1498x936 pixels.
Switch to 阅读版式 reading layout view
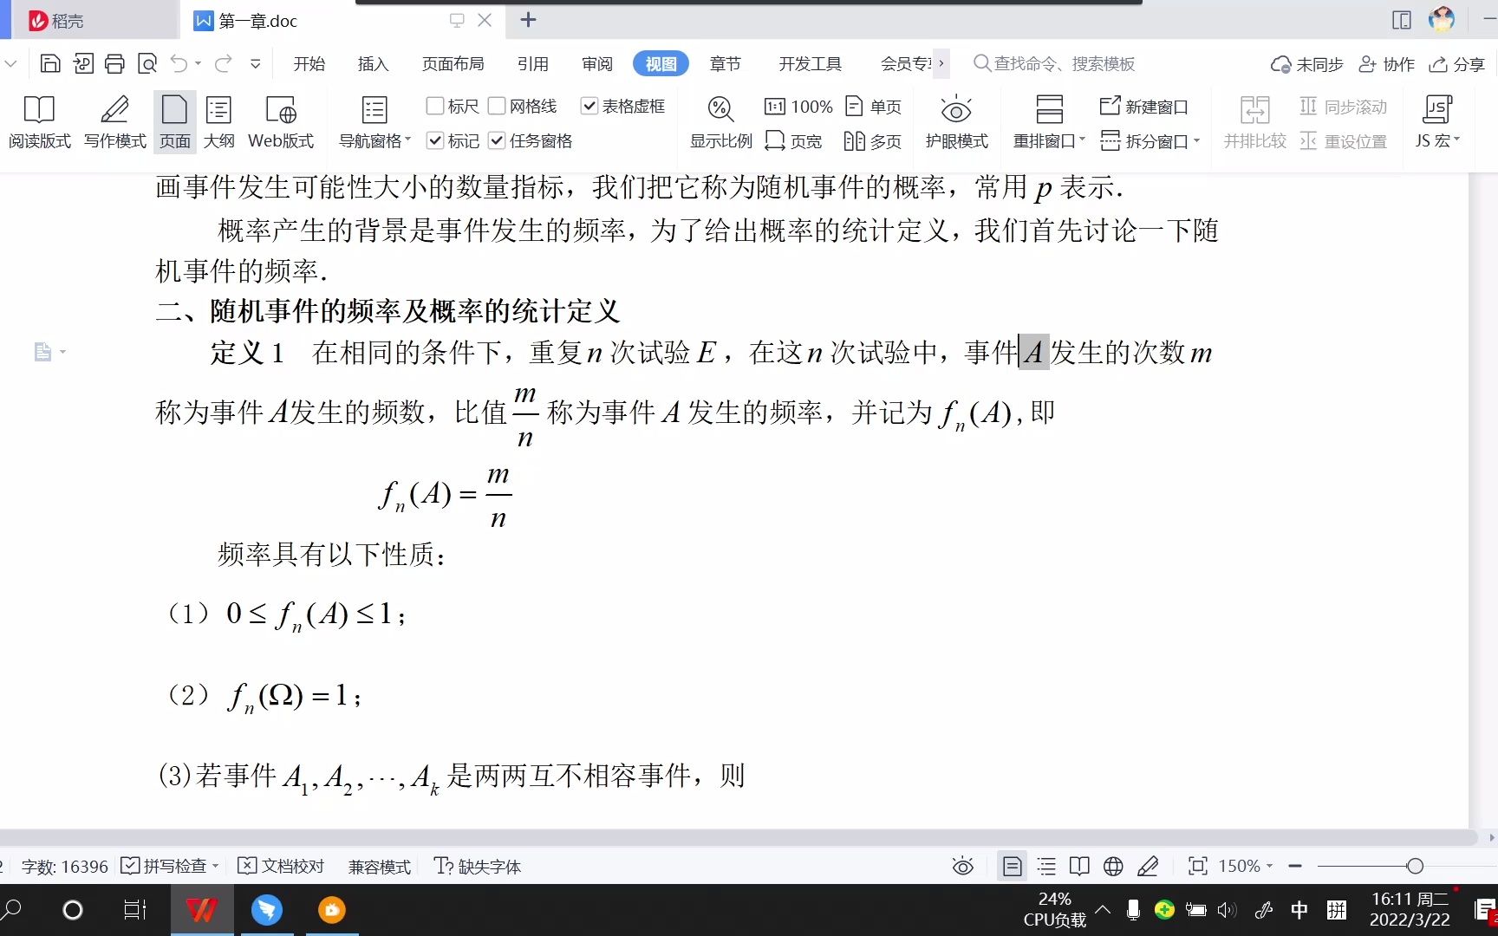click(38, 121)
